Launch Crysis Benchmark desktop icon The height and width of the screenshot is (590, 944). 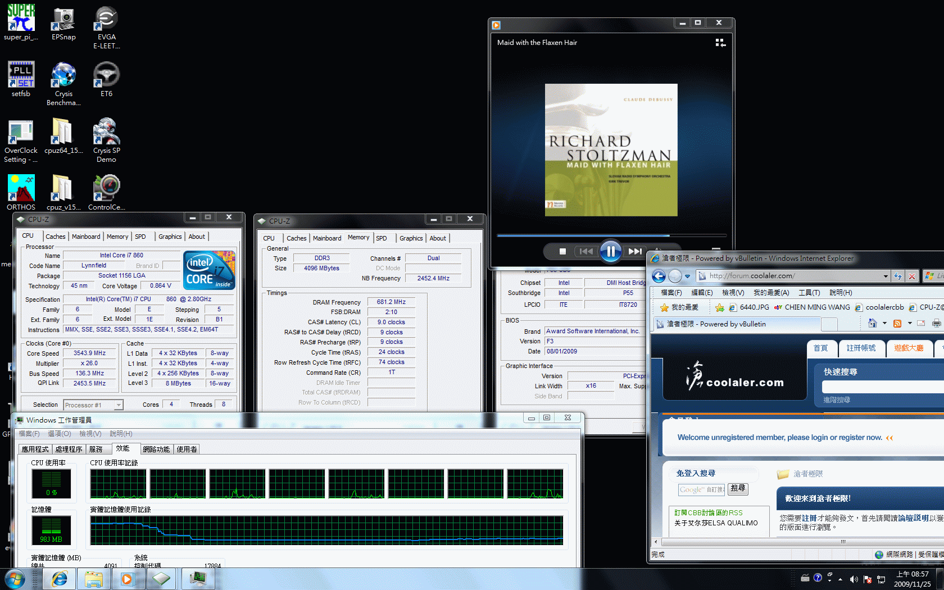63,83
